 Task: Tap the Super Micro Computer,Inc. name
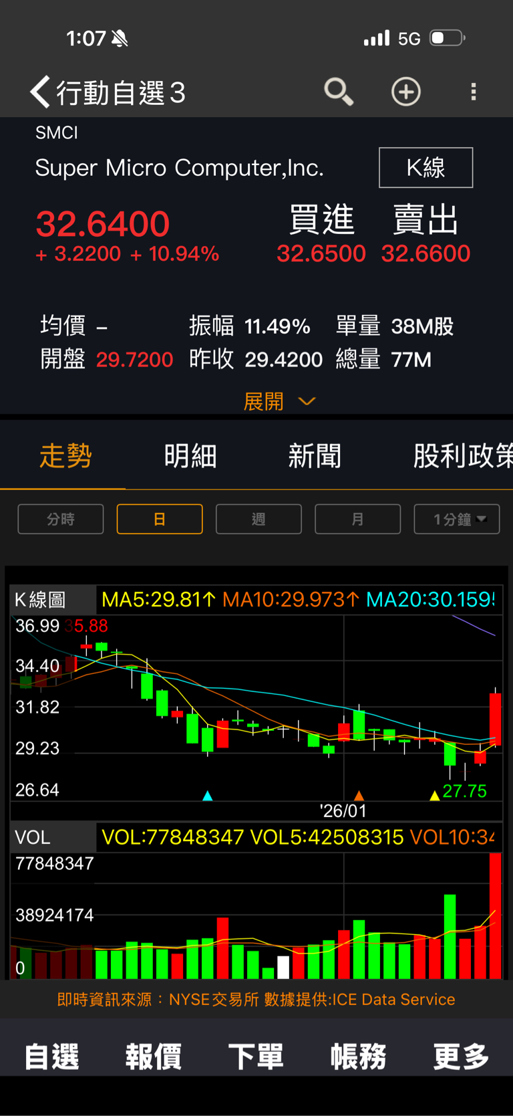(x=180, y=168)
